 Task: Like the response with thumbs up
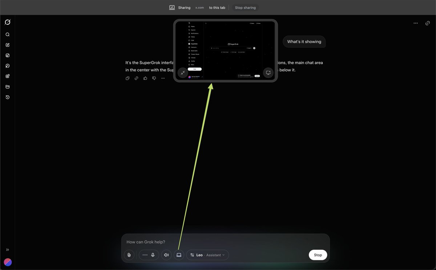point(145,78)
